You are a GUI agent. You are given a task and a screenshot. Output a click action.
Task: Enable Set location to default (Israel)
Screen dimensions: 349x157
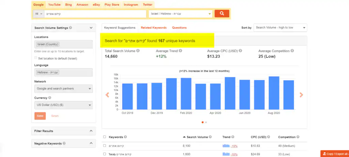click(x=36, y=58)
